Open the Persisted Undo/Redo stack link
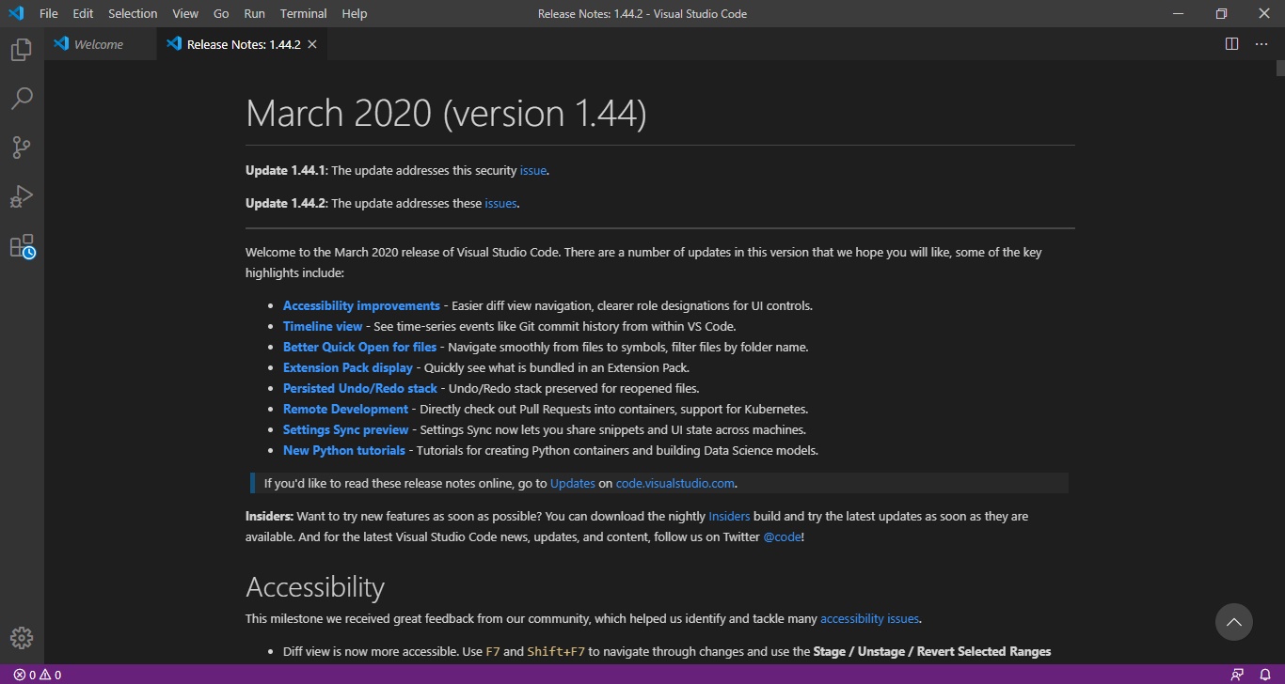The height and width of the screenshot is (684, 1285). pyautogui.click(x=360, y=388)
